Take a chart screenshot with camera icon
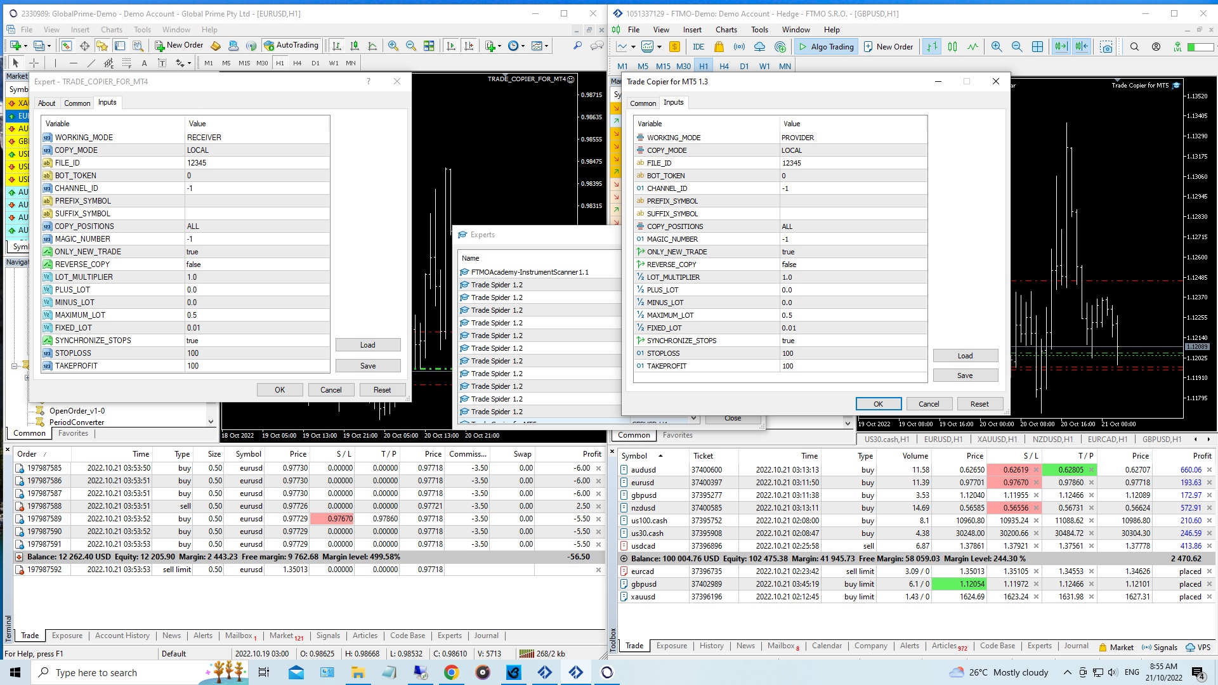The image size is (1218, 685). click(1106, 46)
